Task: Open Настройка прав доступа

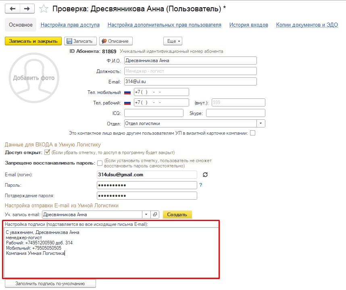Action: pos(70,25)
